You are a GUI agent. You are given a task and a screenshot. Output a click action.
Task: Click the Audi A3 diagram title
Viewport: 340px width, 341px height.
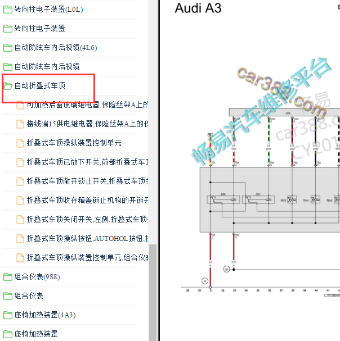[x=198, y=8]
